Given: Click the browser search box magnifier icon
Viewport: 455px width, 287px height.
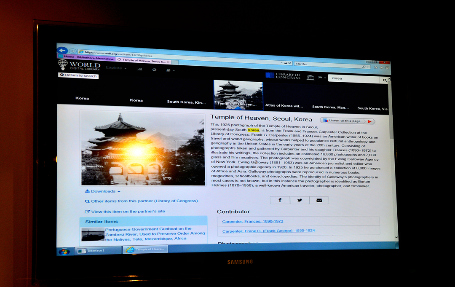Looking at the screenshot, I should tap(363, 67).
